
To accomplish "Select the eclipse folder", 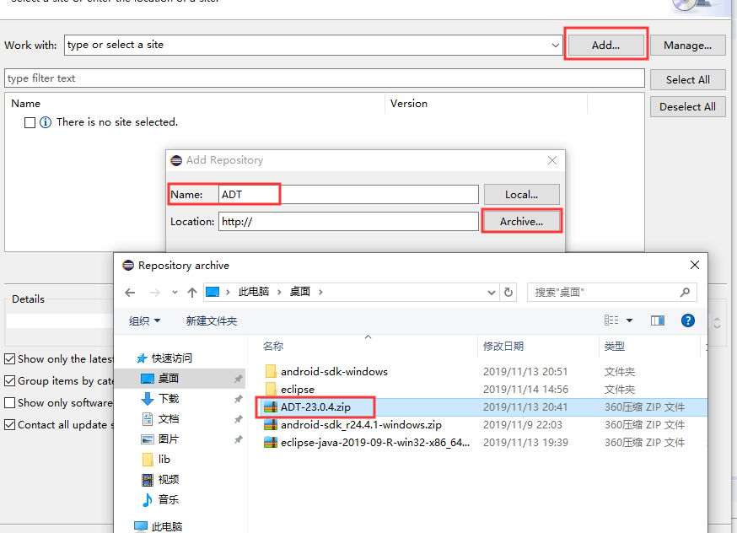I will (297, 389).
